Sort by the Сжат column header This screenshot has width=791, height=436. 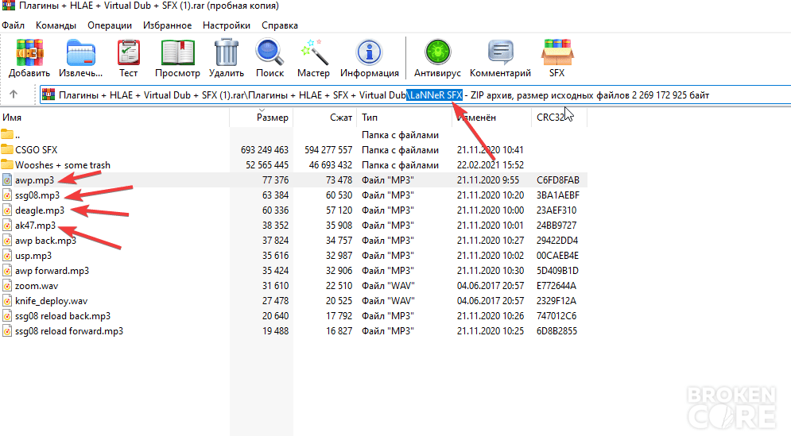click(x=325, y=118)
